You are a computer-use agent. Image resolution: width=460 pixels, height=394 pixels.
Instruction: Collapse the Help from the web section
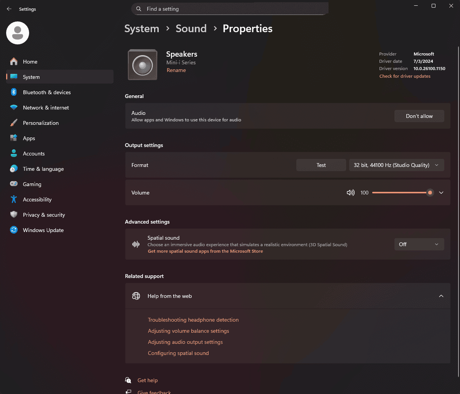441,296
